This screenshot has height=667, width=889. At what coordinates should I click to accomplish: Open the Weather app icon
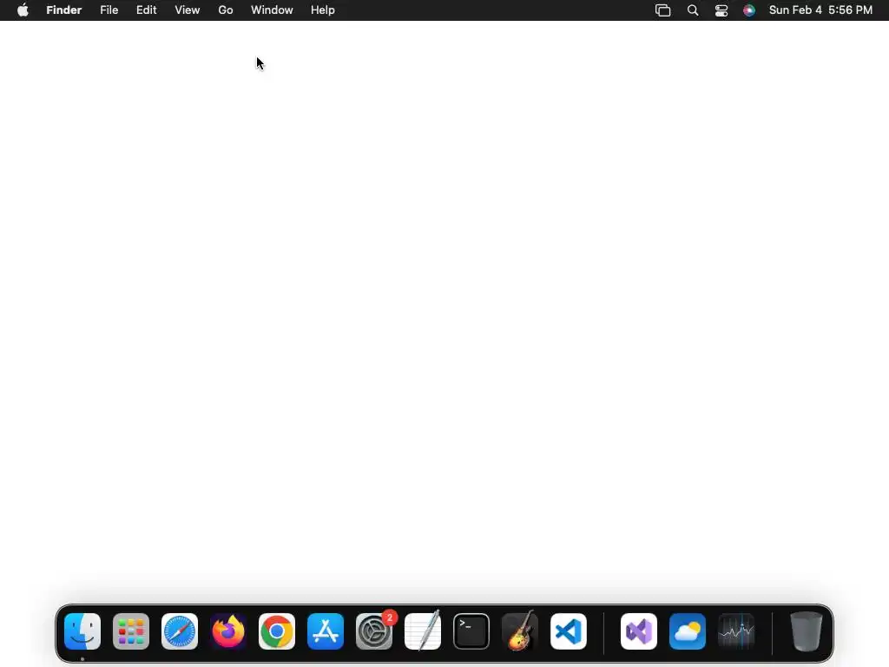coord(688,631)
